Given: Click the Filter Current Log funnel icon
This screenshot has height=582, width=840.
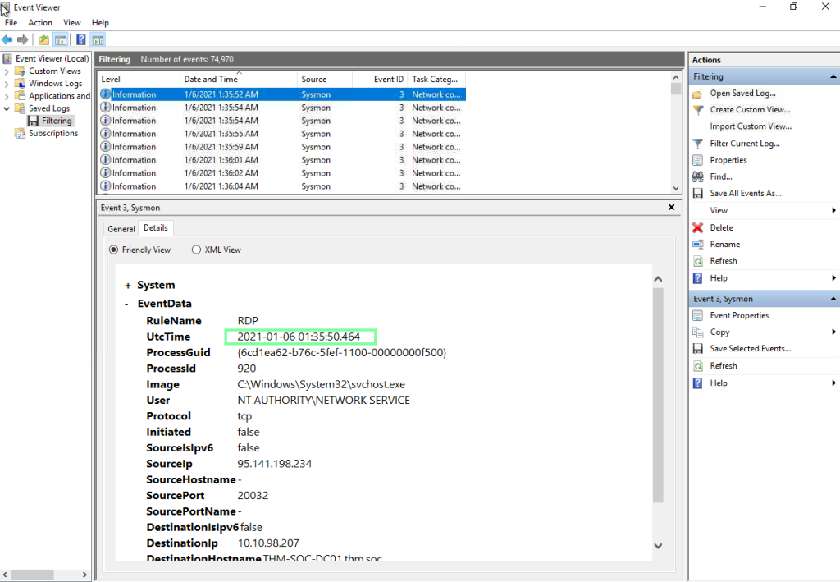Looking at the screenshot, I should (x=697, y=144).
